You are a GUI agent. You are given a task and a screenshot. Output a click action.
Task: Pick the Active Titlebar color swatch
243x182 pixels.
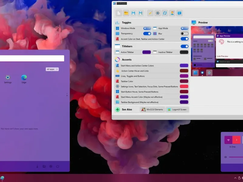pos(147,52)
